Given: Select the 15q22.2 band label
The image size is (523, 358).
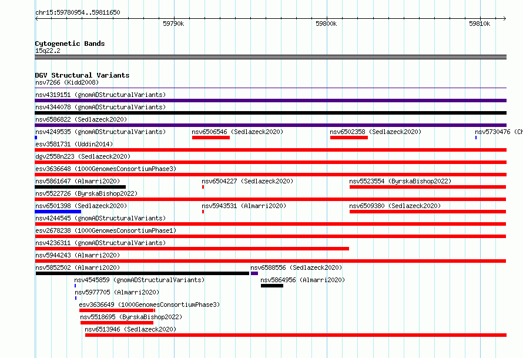Looking at the screenshot, I should [x=48, y=51].
